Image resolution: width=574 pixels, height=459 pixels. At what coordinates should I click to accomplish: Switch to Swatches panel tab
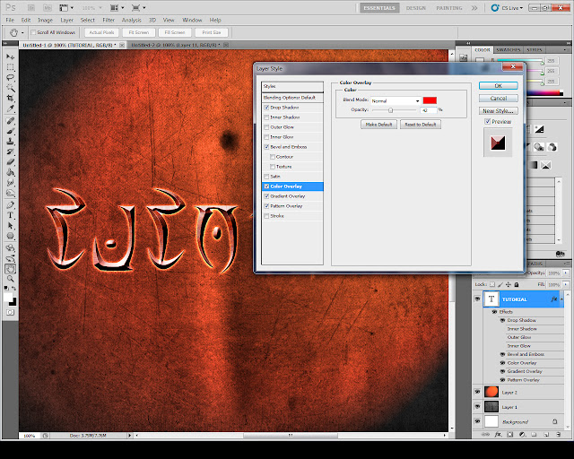pyautogui.click(x=509, y=50)
